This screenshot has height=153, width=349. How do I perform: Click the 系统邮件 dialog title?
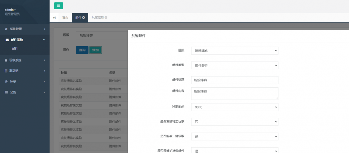(138, 35)
